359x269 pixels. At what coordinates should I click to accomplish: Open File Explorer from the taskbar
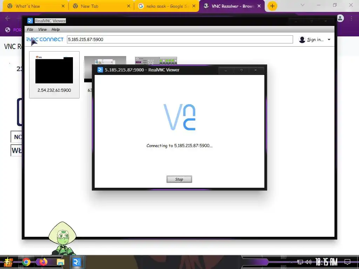pyautogui.click(x=60, y=262)
